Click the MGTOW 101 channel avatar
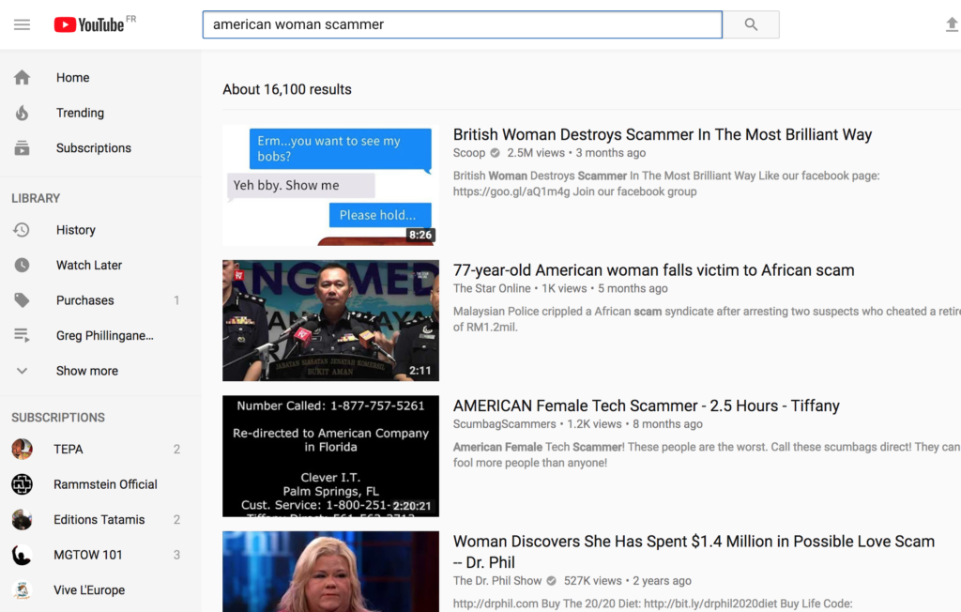 tap(23, 555)
